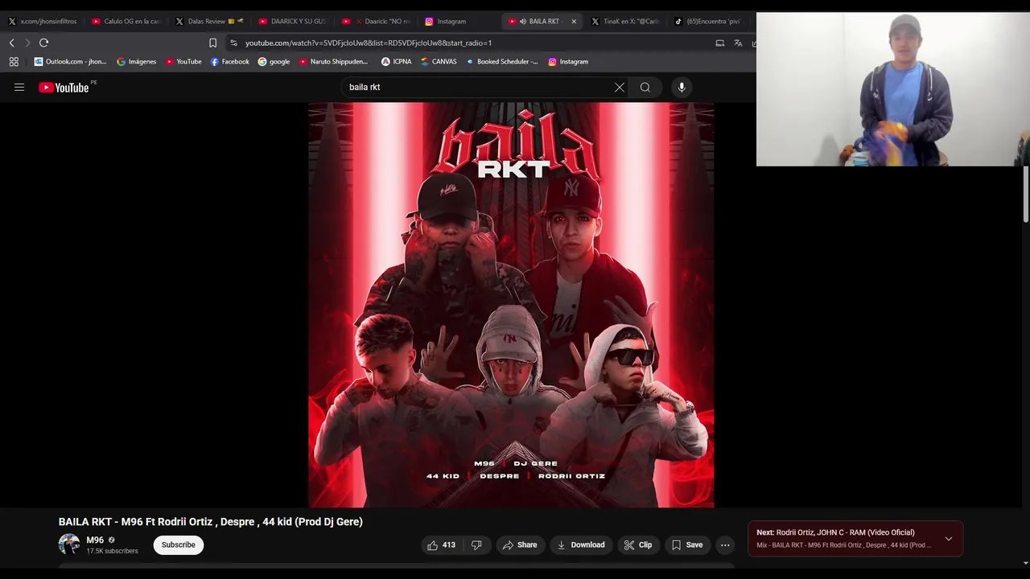This screenshot has height=579, width=1030.
Task: Open the browser apps grid icon
Action: [x=14, y=61]
